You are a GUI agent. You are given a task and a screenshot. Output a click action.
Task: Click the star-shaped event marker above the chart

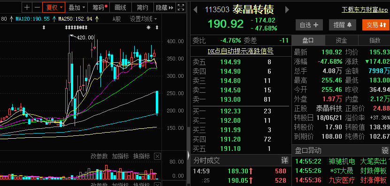tap(148, 28)
